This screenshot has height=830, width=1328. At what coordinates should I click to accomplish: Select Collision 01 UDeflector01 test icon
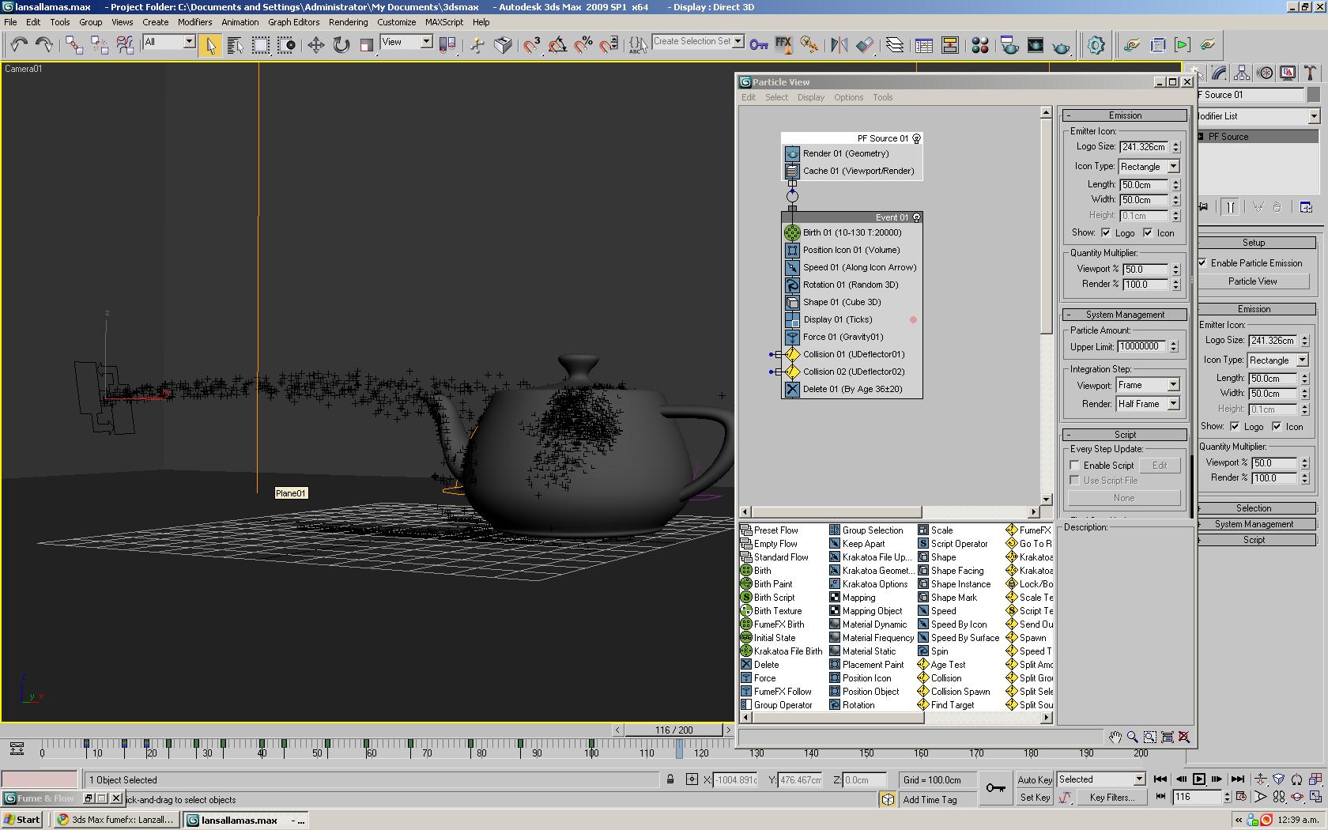click(x=792, y=354)
